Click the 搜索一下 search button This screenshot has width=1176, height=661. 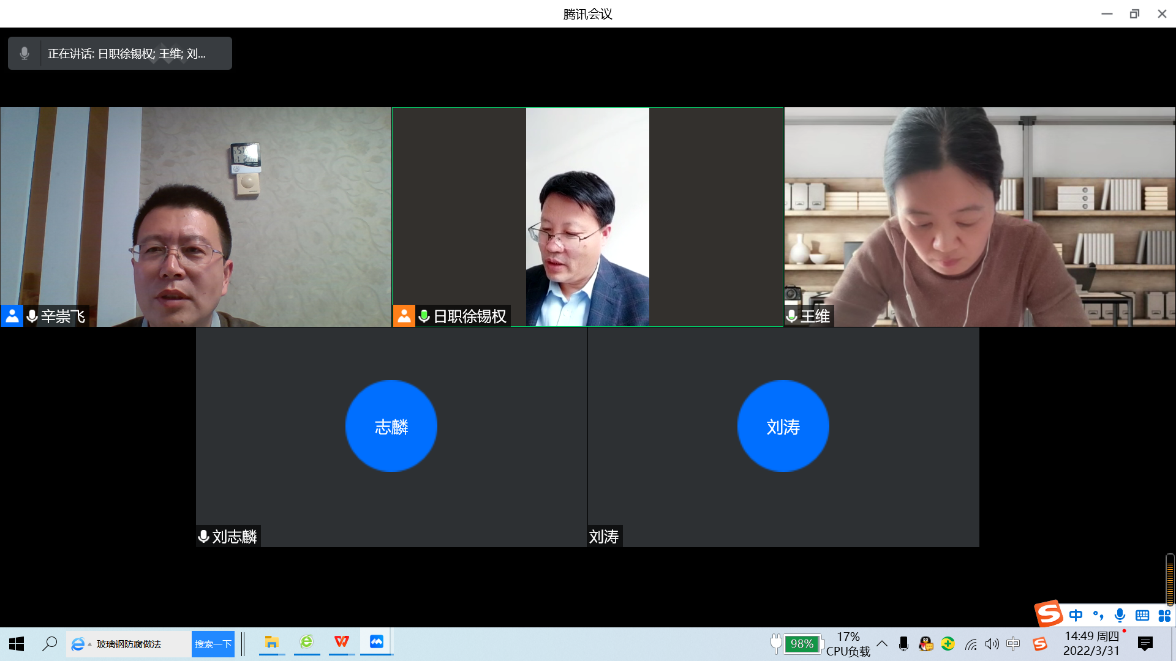[213, 644]
